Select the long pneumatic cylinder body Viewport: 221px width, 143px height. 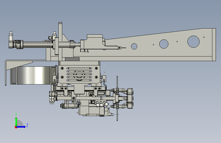[x=38, y=45]
